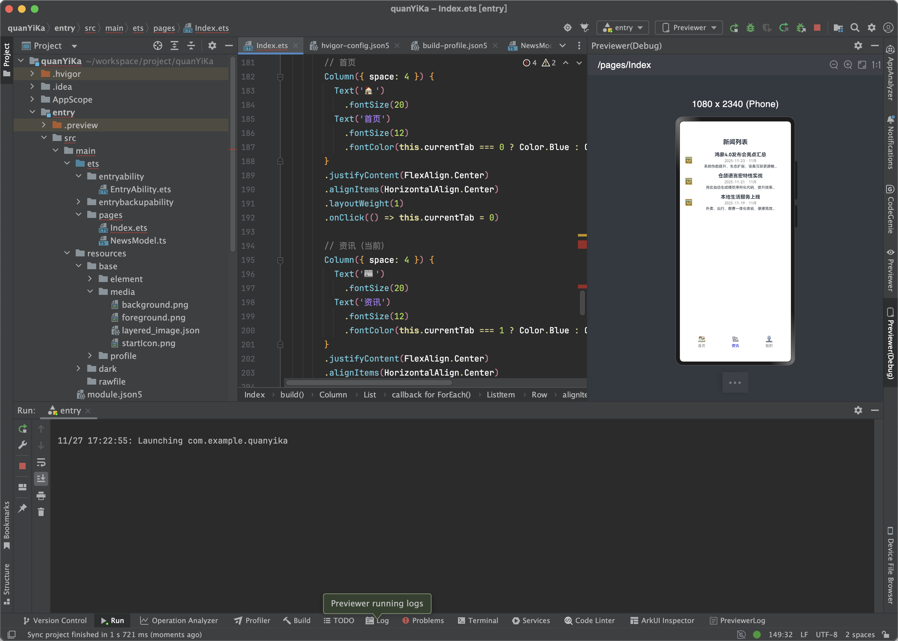
Task: Open the Terminal tool window tab
Action: pyautogui.click(x=478, y=620)
